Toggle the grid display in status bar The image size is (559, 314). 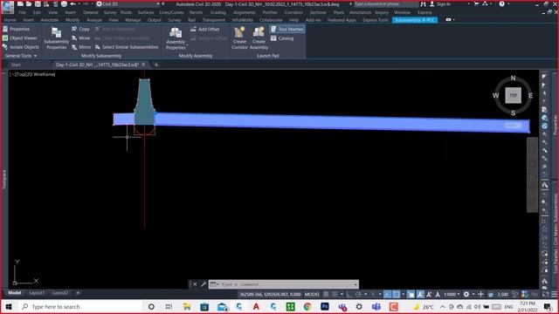[326, 295]
